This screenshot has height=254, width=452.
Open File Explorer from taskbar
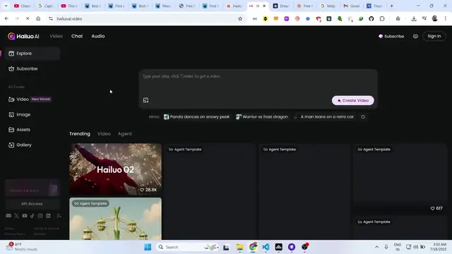coord(240,247)
